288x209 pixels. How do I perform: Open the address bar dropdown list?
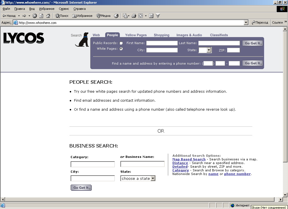point(246,22)
